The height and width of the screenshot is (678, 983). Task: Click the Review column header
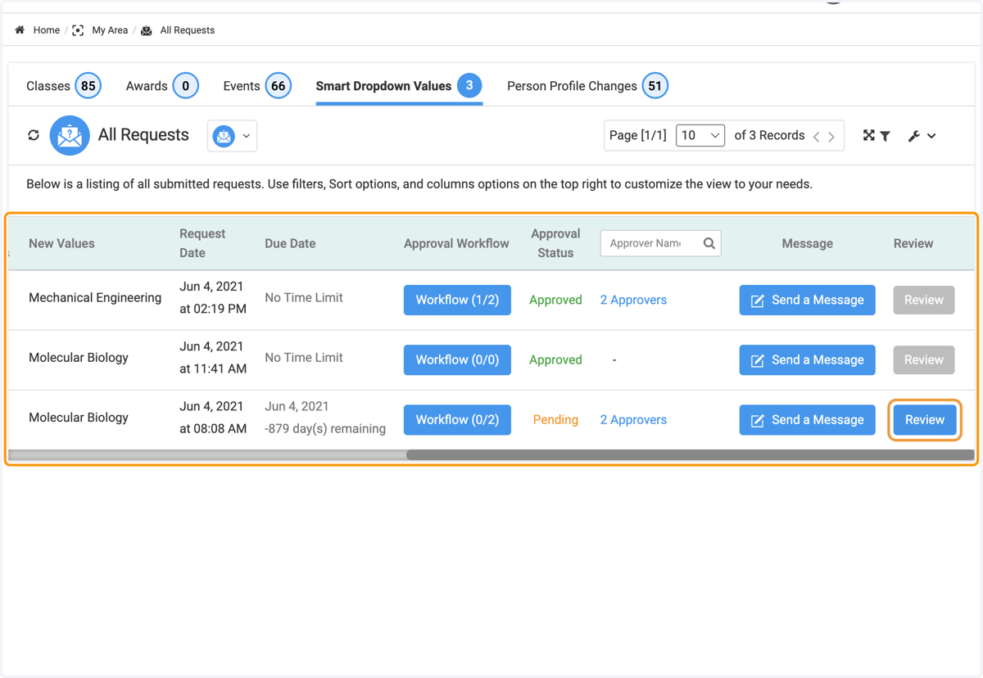tap(913, 243)
